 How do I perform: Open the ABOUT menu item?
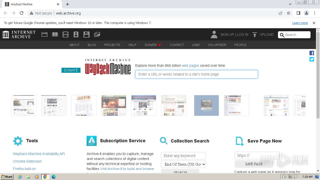click(x=74, y=45)
